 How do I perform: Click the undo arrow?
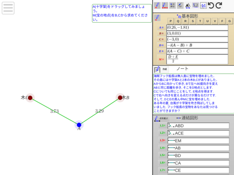click(211, 5)
